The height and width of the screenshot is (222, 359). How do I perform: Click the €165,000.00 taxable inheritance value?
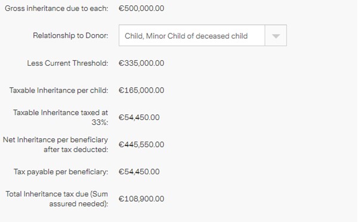[141, 90]
